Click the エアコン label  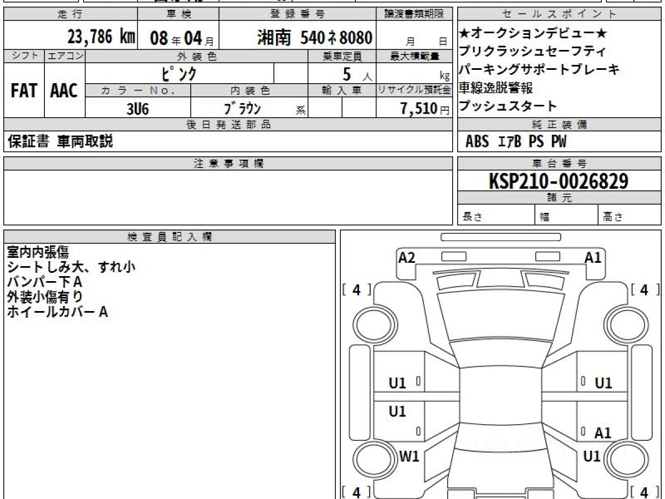click(65, 56)
